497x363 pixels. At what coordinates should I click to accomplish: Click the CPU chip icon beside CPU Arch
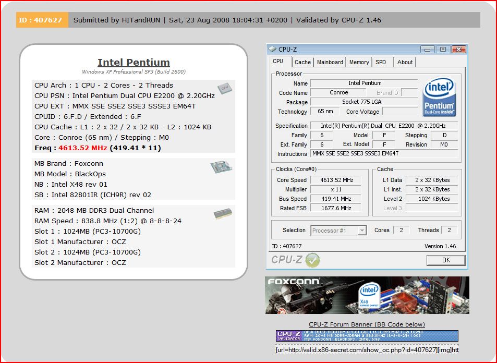click(224, 89)
